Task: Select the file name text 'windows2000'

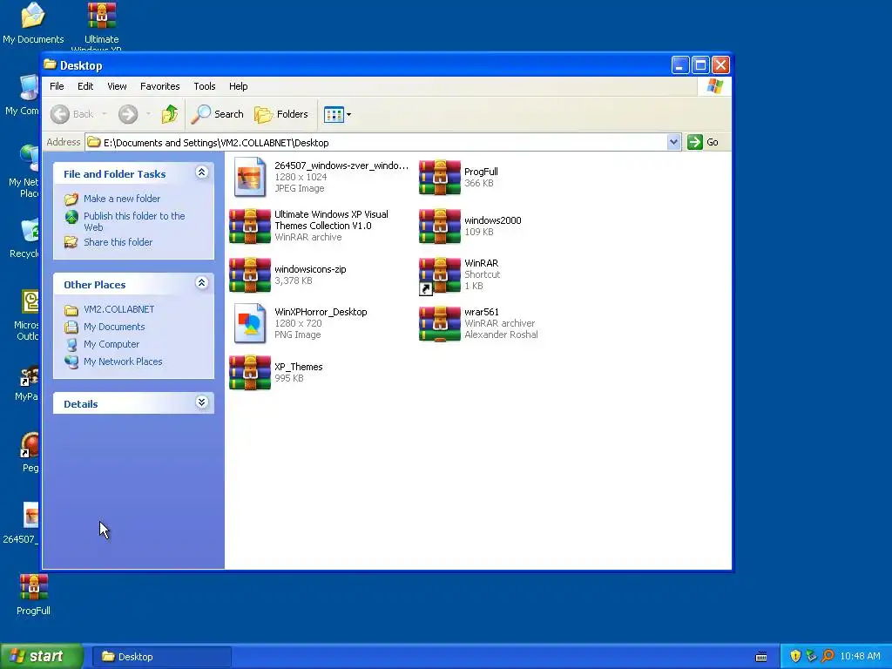Action: click(x=493, y=220)
